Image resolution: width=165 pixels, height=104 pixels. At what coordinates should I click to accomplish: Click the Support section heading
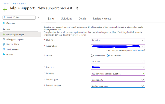[x=6, y=29]
